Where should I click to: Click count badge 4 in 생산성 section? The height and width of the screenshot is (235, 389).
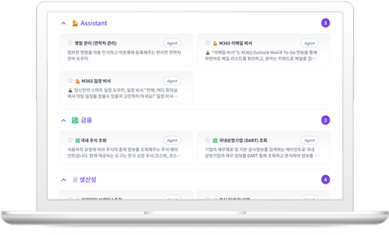point(326,179)
